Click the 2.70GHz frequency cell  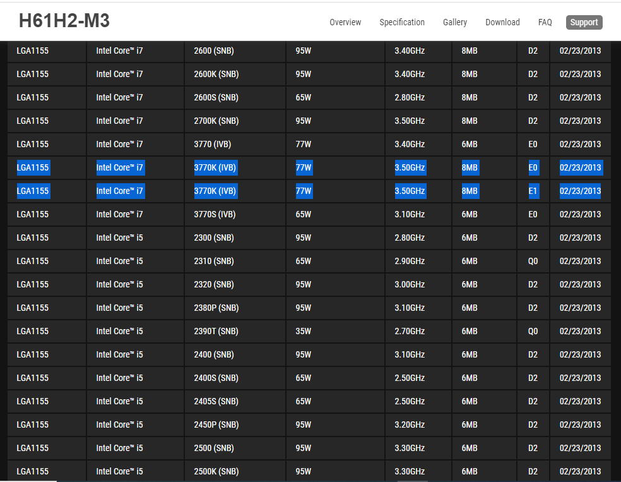tap(410, 331)
